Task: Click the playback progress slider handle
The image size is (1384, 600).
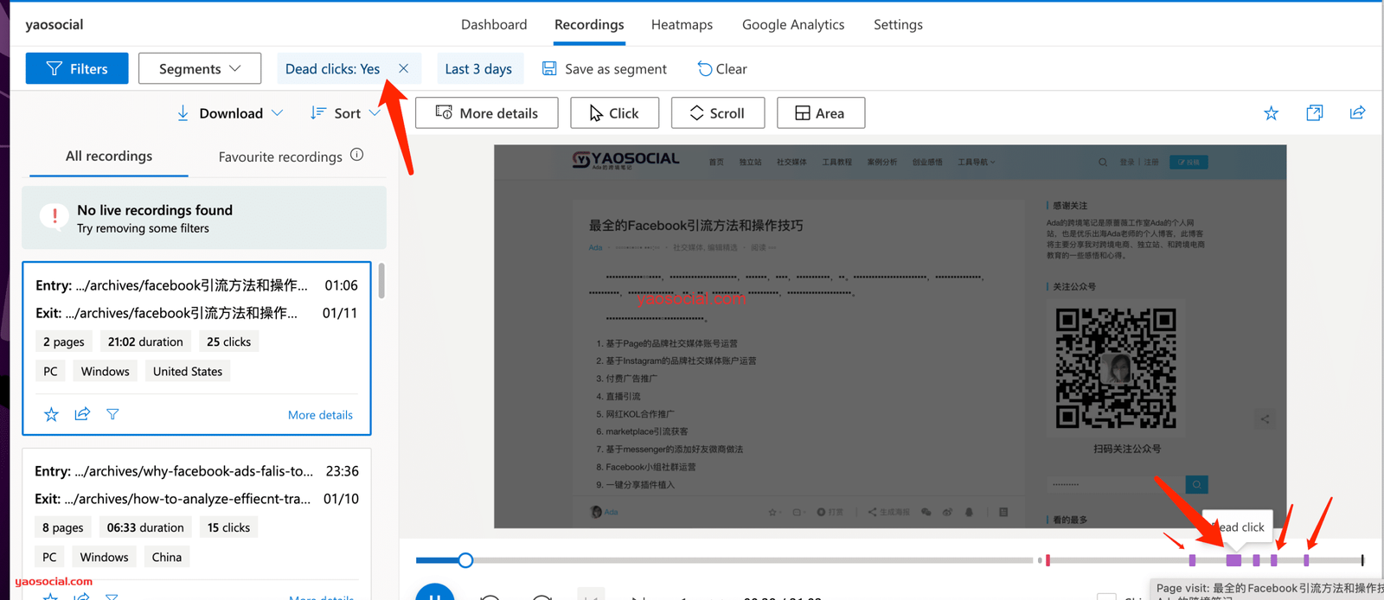Action: [465, 560]
